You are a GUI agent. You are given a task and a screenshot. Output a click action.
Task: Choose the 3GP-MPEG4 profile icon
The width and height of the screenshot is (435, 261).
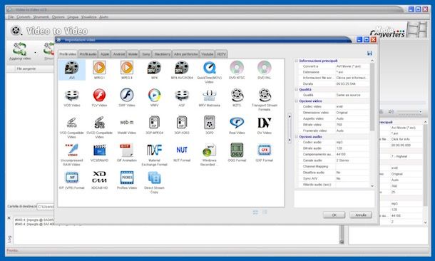tap(154, 123)
